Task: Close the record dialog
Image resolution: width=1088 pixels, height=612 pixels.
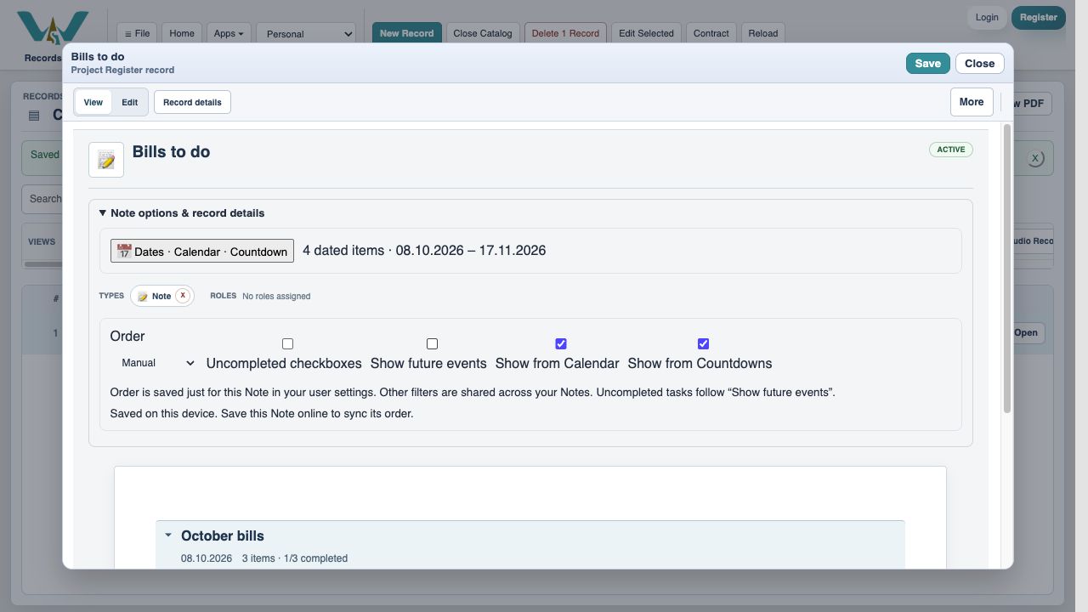Action: pos(979,63)
